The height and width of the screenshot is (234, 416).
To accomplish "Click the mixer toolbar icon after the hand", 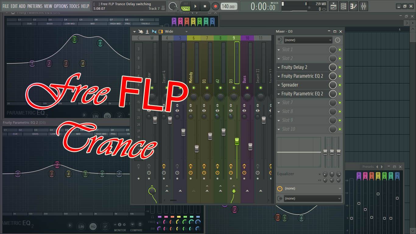I will click(x=147, y=31).
